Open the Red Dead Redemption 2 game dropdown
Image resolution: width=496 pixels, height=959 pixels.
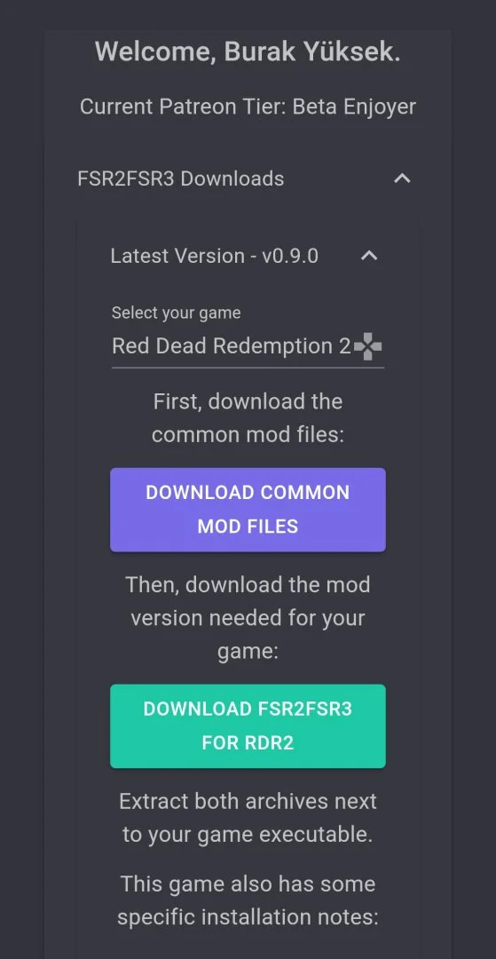(x=248, y=346)
